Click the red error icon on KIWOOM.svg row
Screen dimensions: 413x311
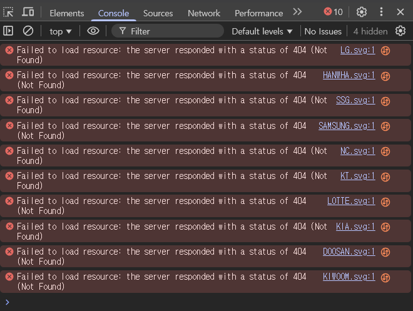[x=9, y=277]
